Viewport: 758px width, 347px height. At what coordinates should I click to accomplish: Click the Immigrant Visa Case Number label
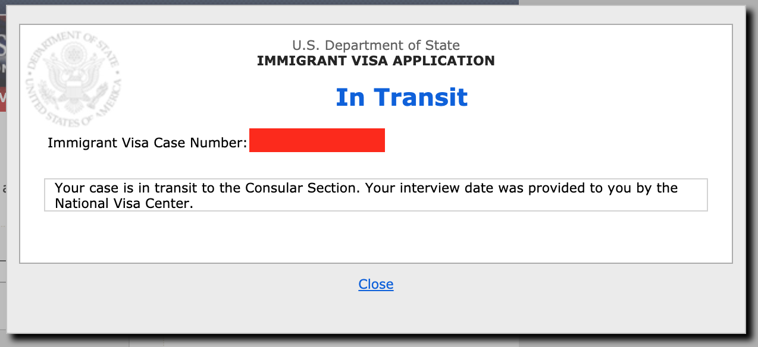(147, 143)
